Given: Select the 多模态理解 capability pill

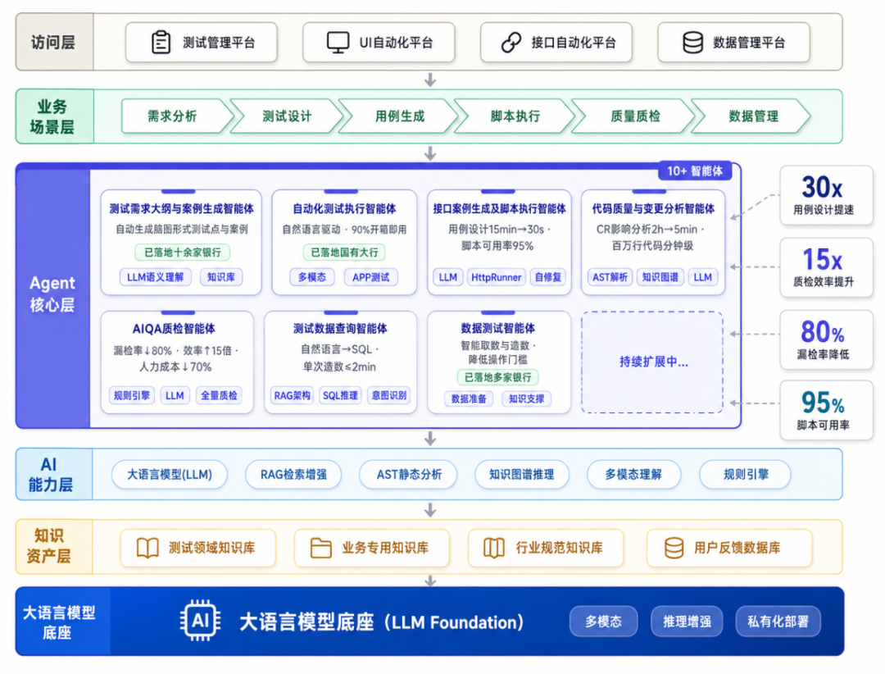Looking at the screenshot, I should pyautogui.click(x=633, y=475).
